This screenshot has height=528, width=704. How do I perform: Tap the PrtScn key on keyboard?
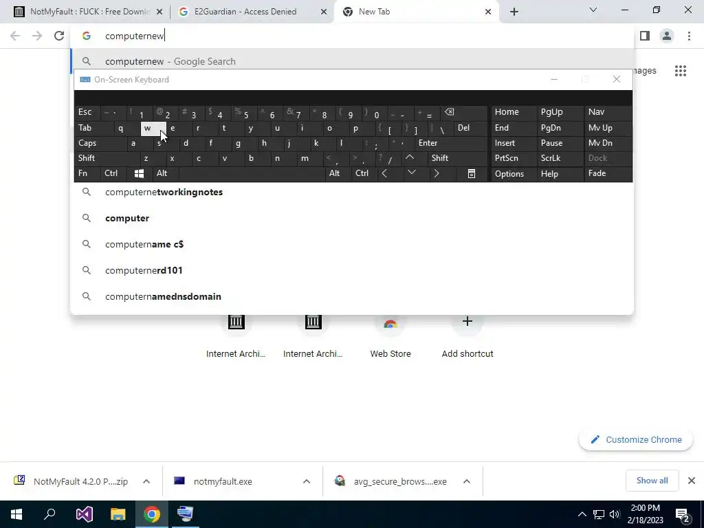point(513,158)
